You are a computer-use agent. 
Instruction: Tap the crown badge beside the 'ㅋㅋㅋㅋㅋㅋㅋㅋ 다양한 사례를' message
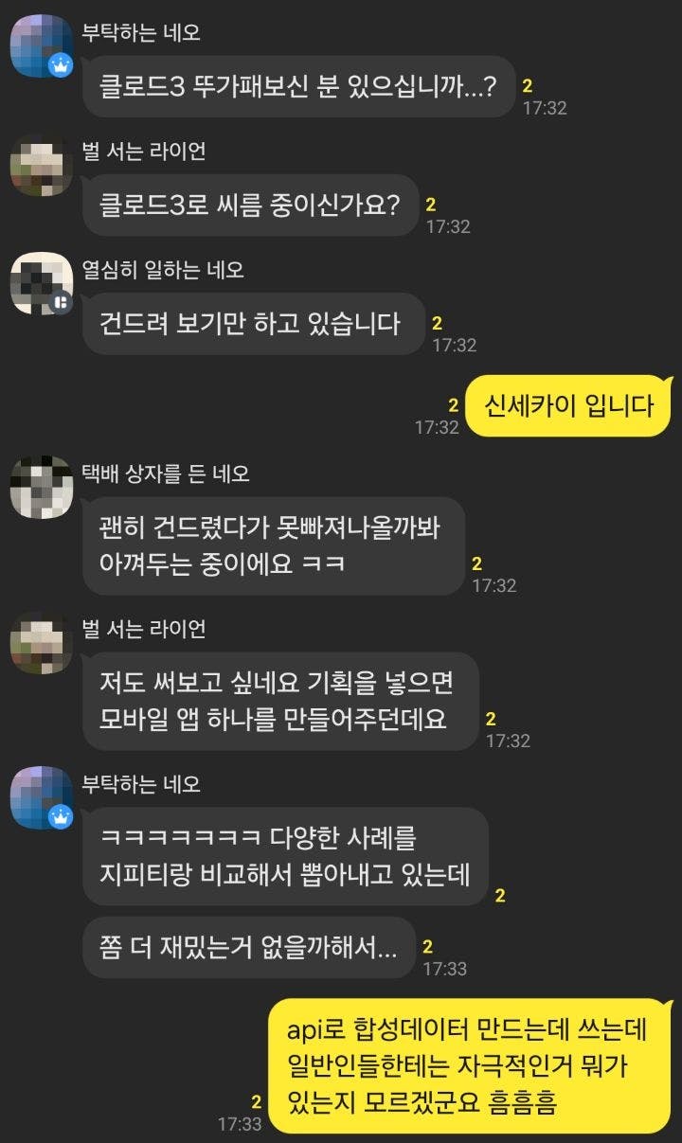(x=62, y=816)
